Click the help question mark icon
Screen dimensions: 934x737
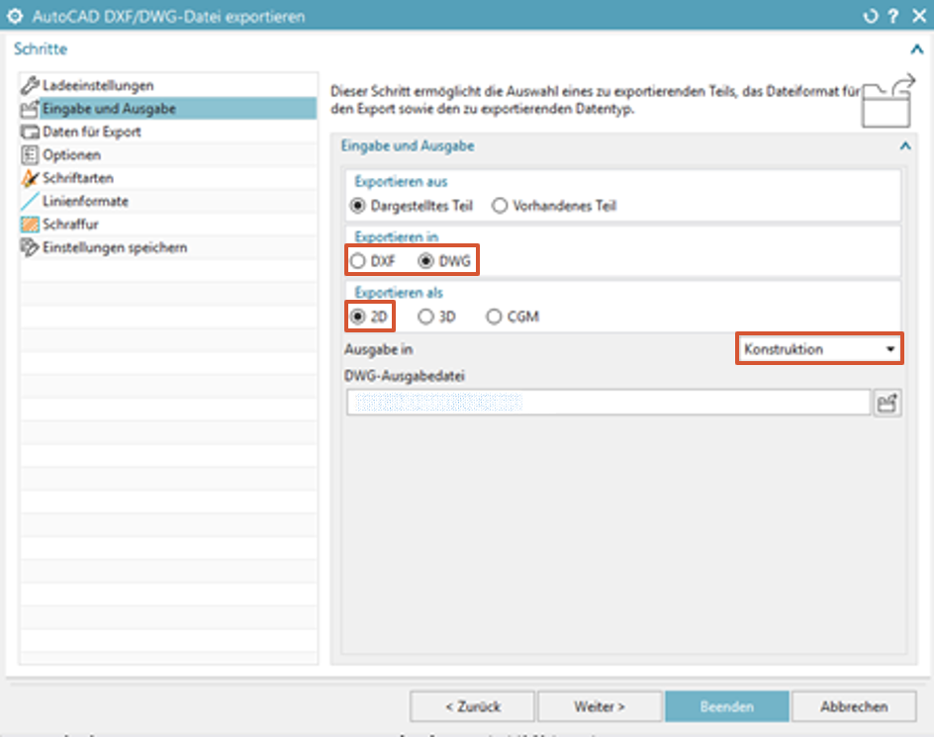[x=892, y=17]
